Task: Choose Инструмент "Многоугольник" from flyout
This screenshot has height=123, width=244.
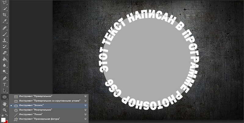Action: (49, 110)
